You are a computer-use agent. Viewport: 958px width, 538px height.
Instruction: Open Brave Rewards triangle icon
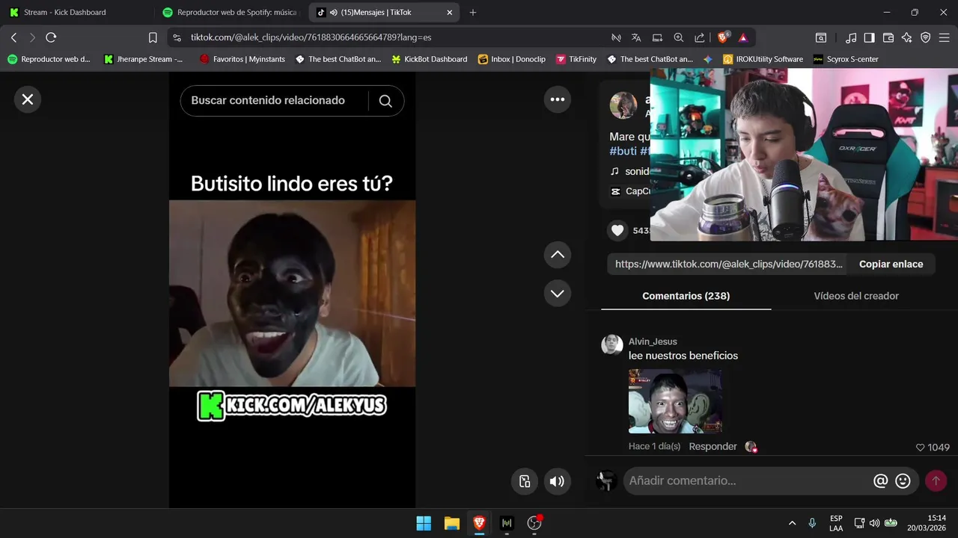coord(743,37)
